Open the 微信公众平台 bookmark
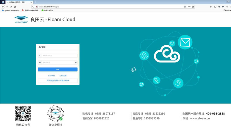Image resolution: width=231 pixels, height=127 pixels. click(47, 10)
